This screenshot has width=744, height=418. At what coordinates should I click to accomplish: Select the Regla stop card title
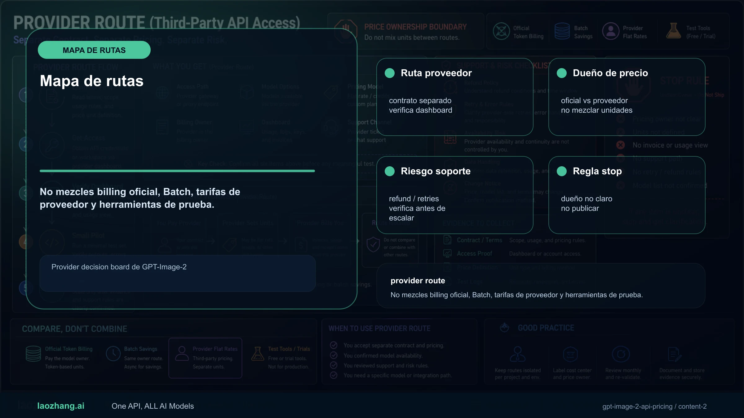[597, 171]
